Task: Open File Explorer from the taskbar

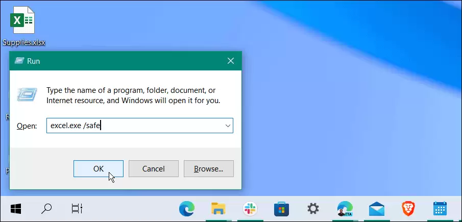Action: [218, 209]
